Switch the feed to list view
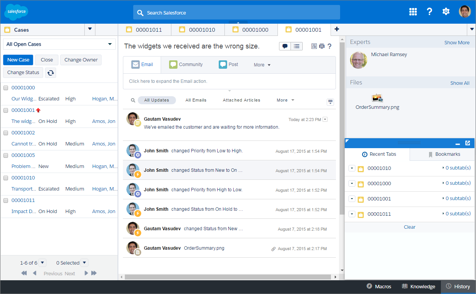 (297, 46)
